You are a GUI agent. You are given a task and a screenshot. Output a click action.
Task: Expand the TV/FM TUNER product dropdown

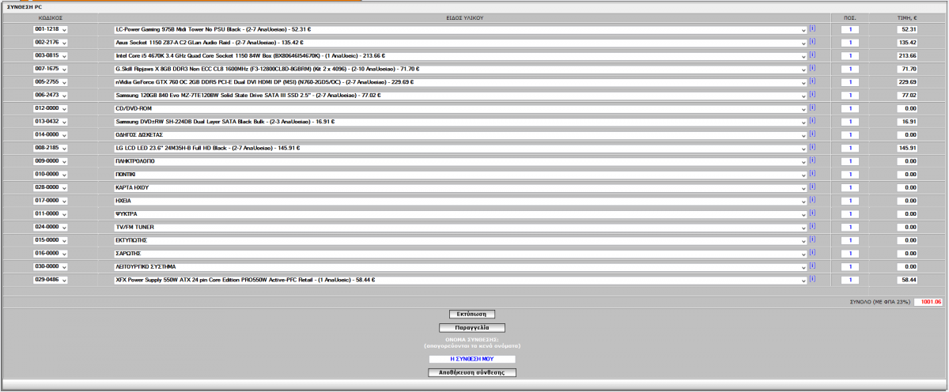[459, 227]
